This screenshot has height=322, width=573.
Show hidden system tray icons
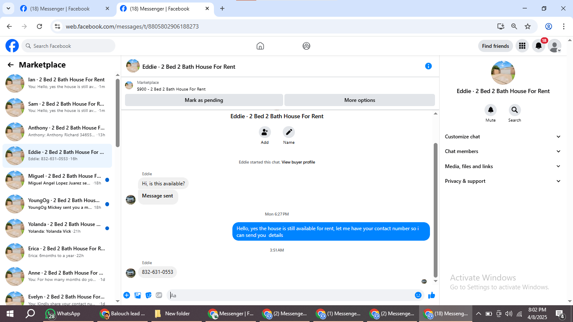479,314
